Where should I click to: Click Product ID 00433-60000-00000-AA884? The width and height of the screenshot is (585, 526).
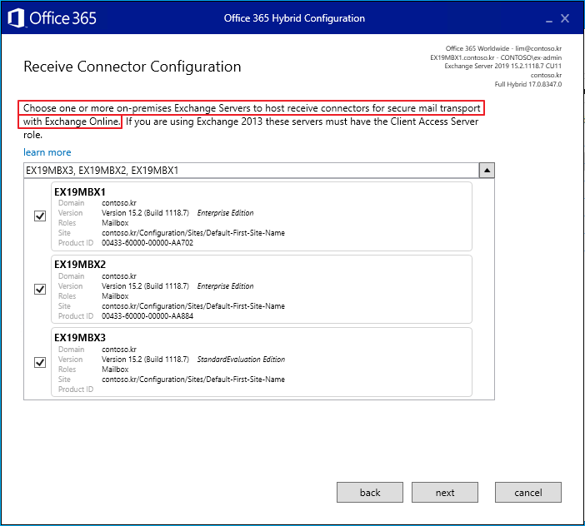click(x=147, y=316)
